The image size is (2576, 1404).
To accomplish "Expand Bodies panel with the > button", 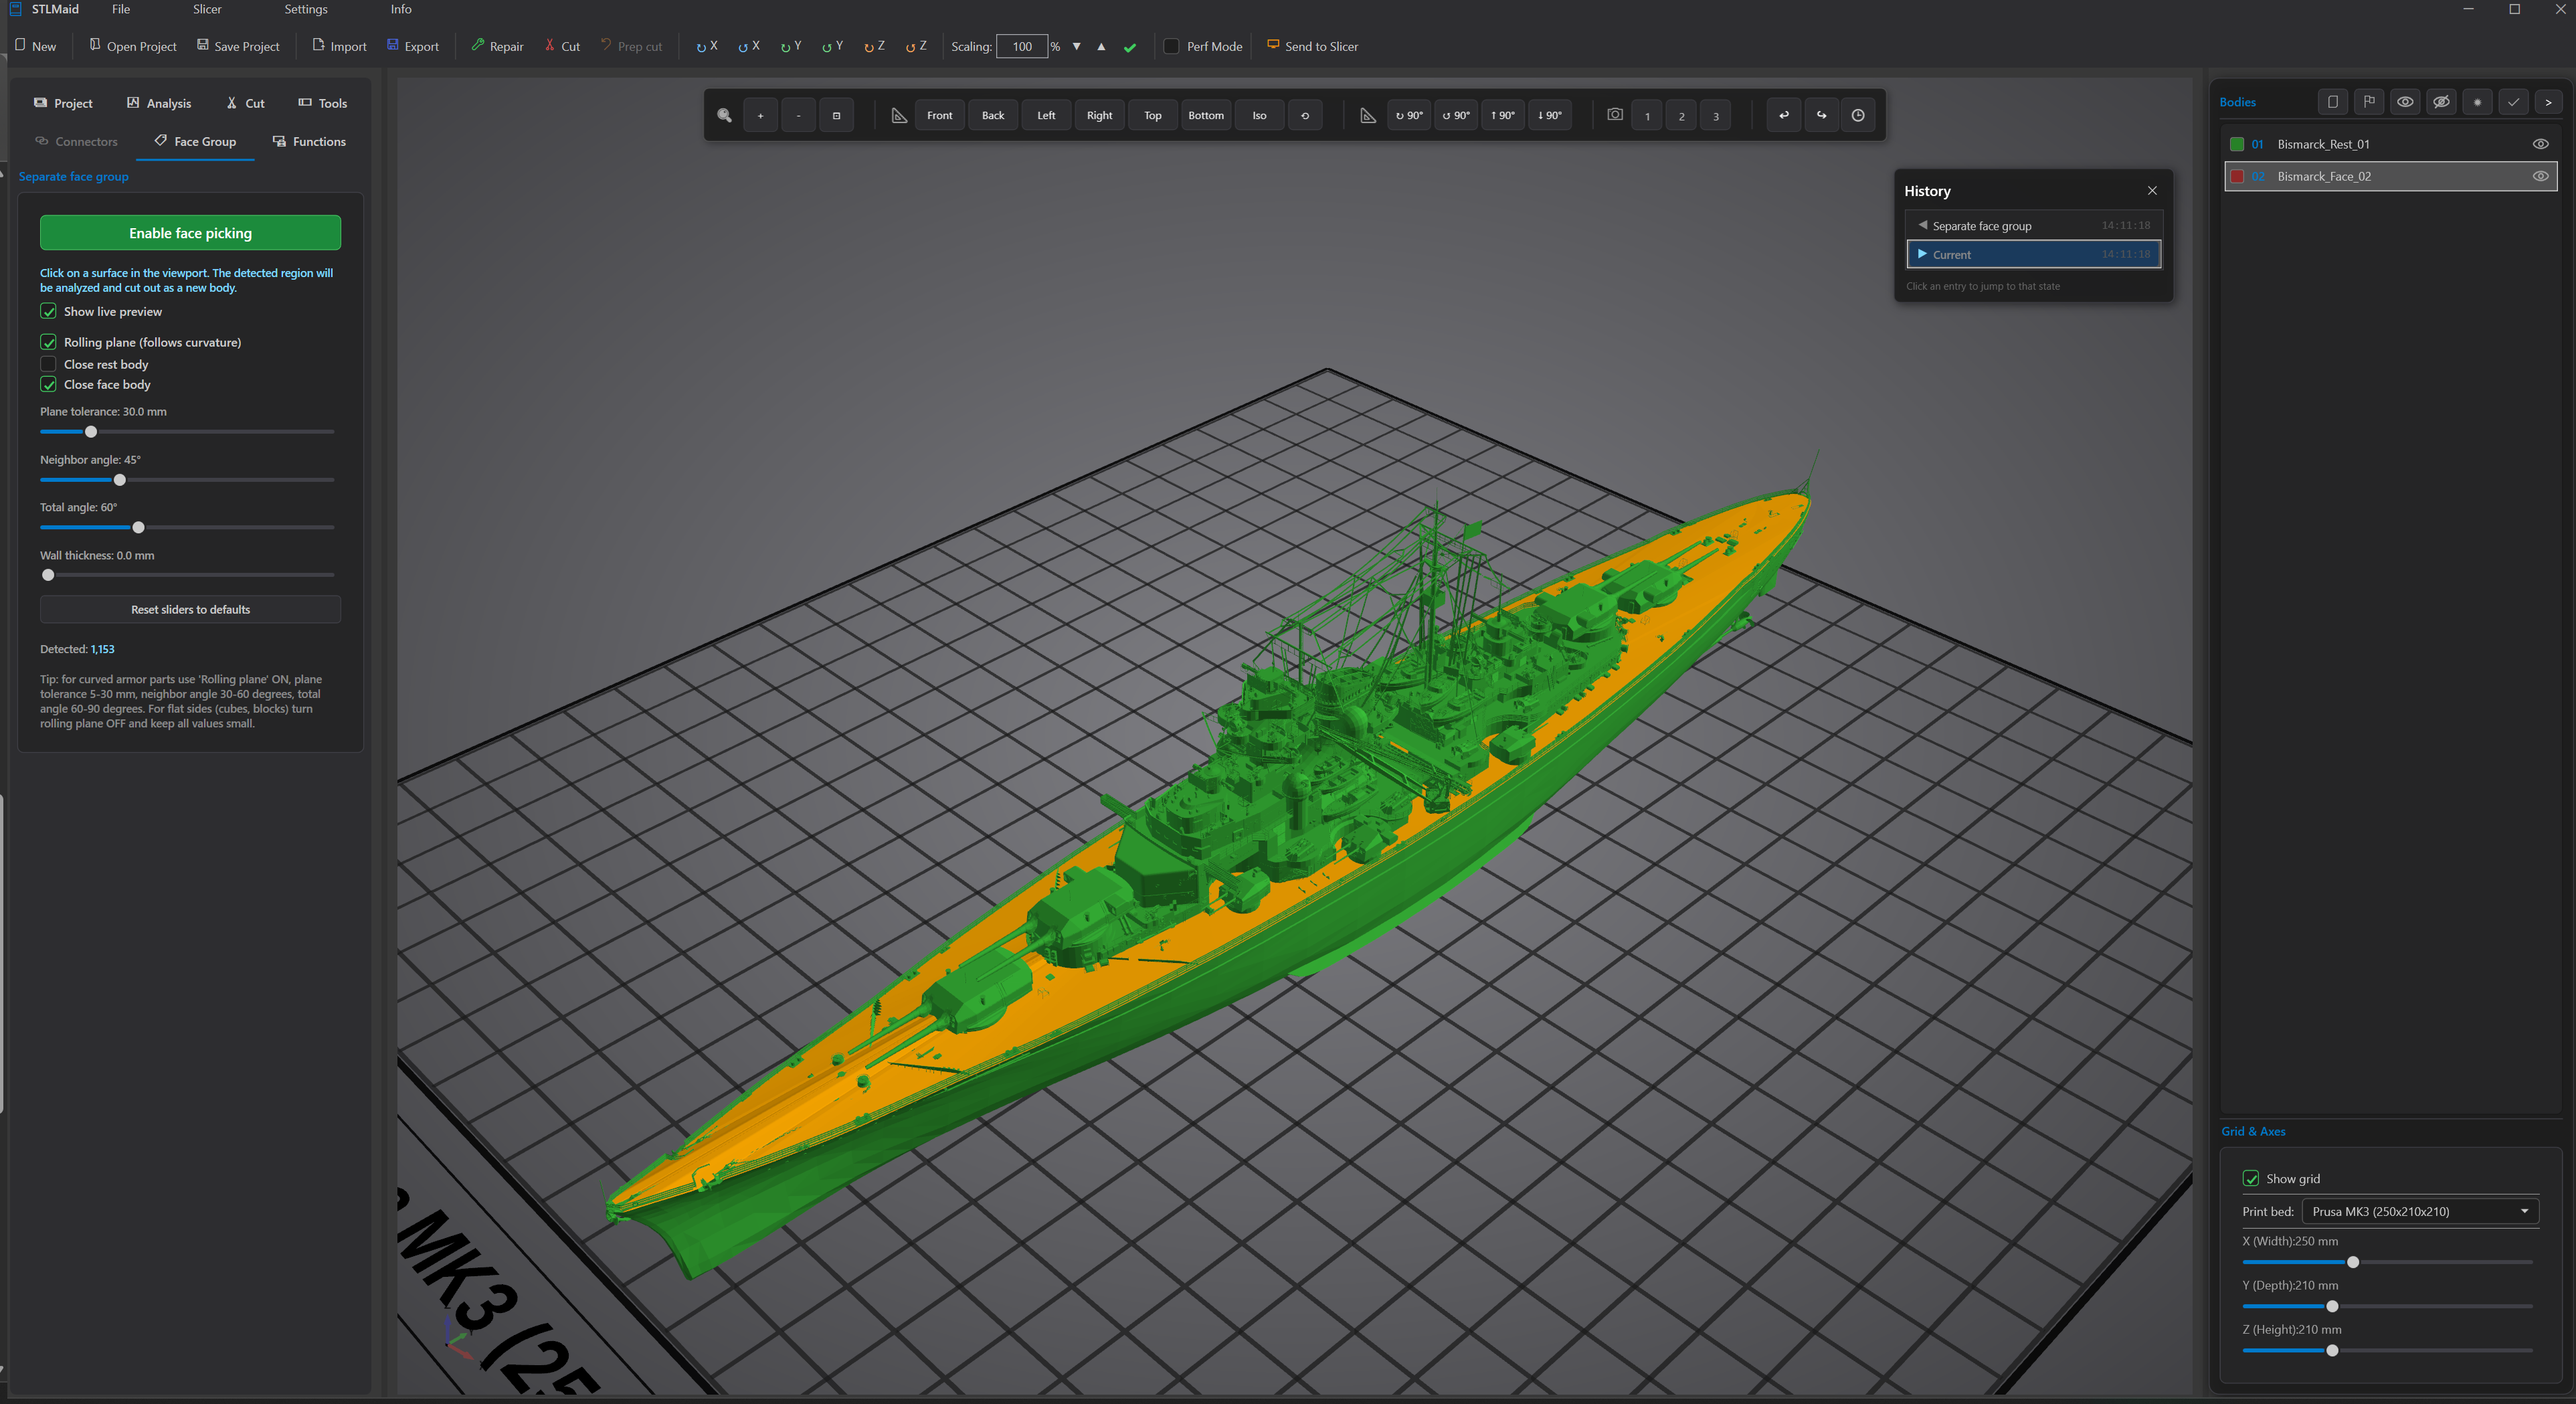I will pyautogui.click(x=2548, y=102).
